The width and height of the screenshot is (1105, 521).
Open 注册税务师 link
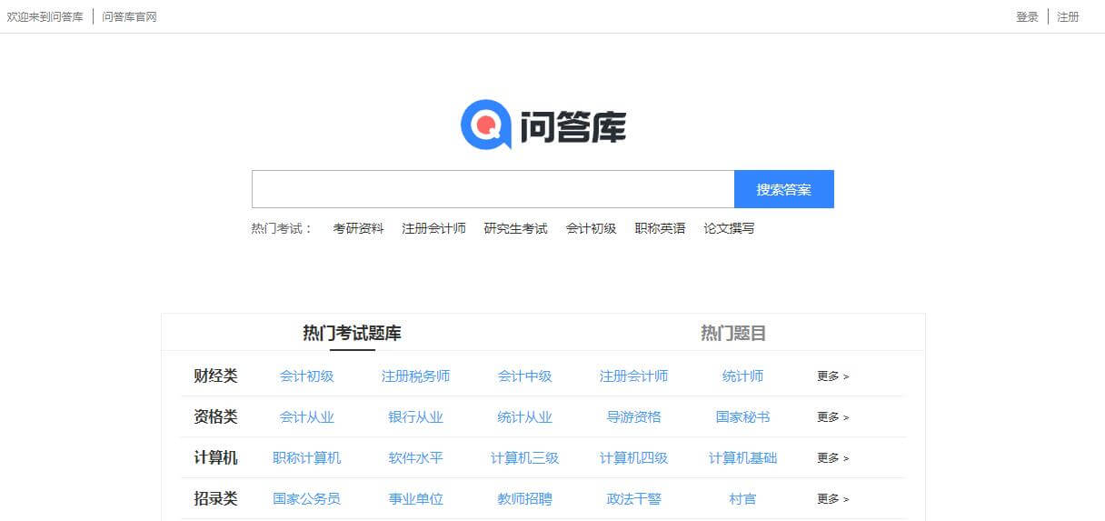tap(415, 376)
